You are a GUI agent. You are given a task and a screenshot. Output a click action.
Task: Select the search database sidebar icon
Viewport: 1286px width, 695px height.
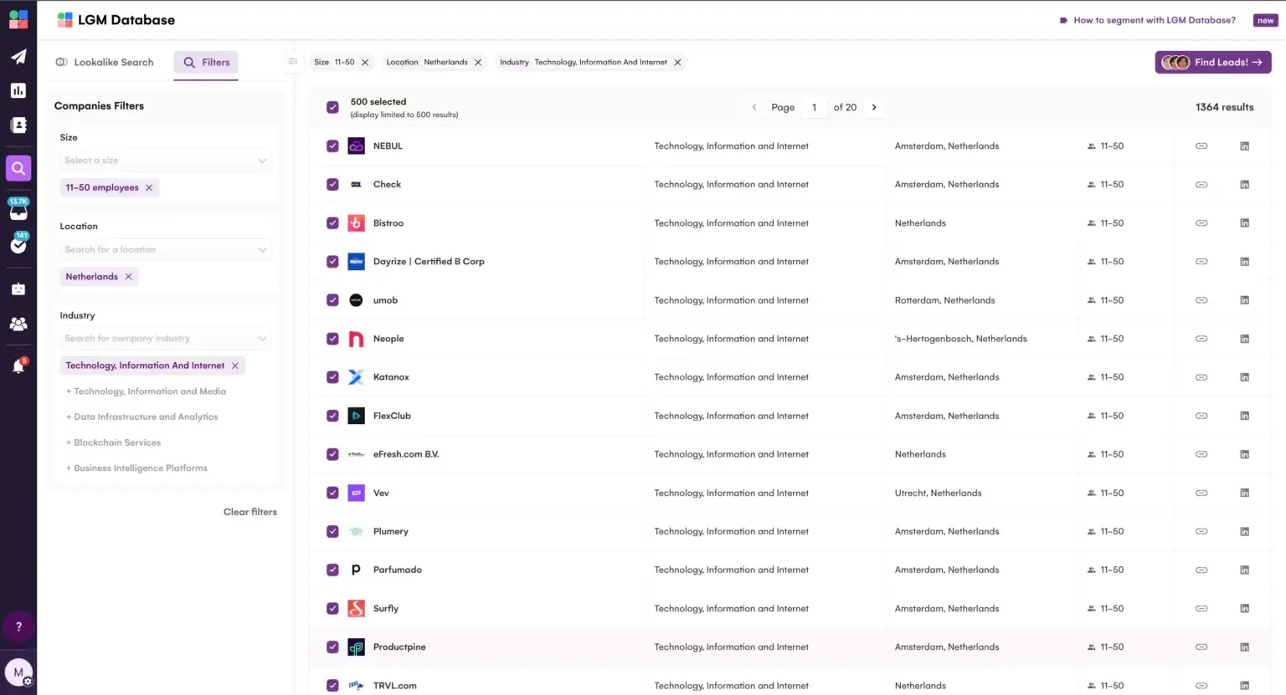[18, 168]
